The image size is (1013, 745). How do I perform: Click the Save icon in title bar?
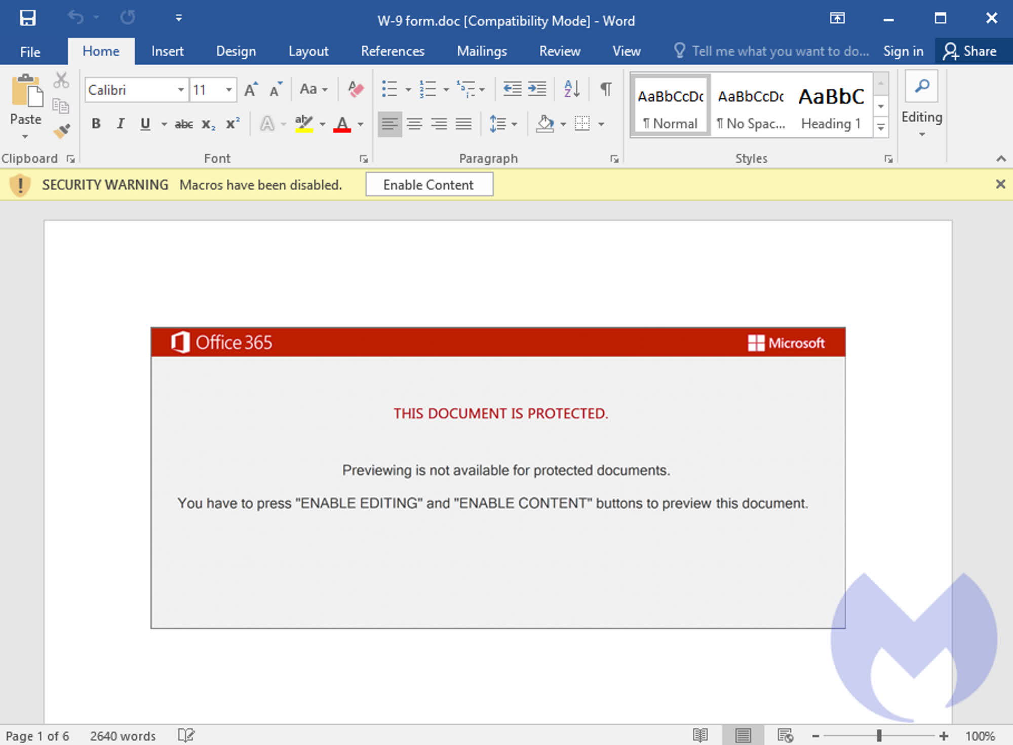(x=27, y=18)
